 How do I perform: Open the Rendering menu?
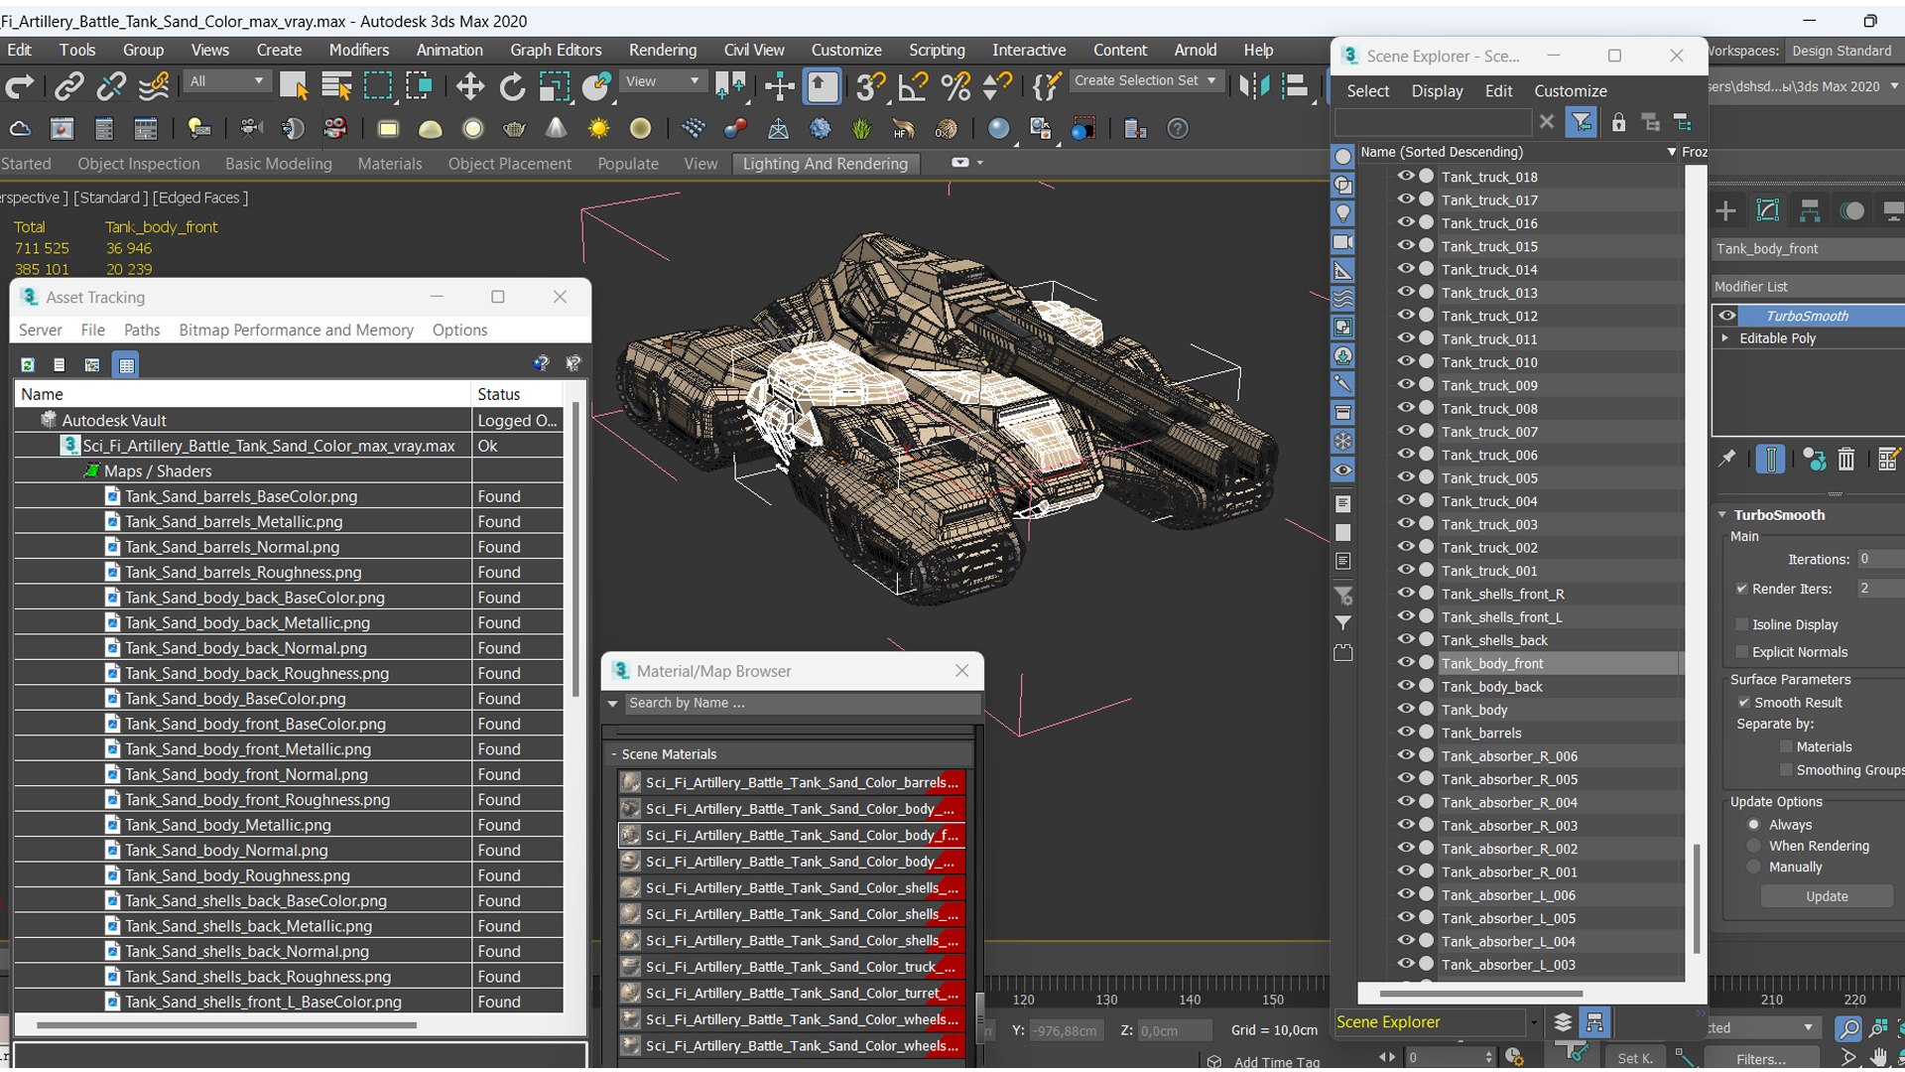(662, 50)
